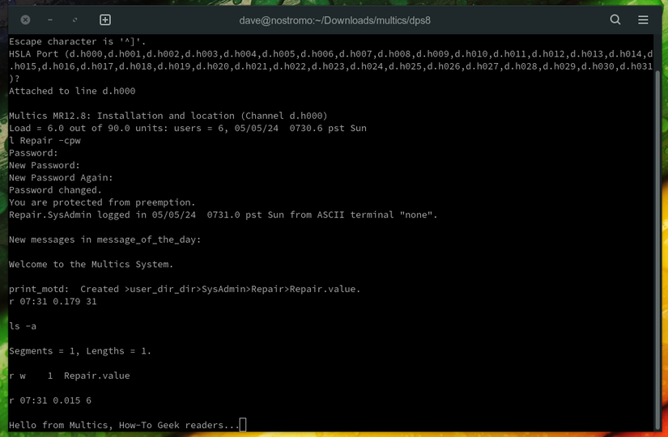
Task: Click 'Multics MR12.8: Installation and location' line
Action: pos(168,116)
